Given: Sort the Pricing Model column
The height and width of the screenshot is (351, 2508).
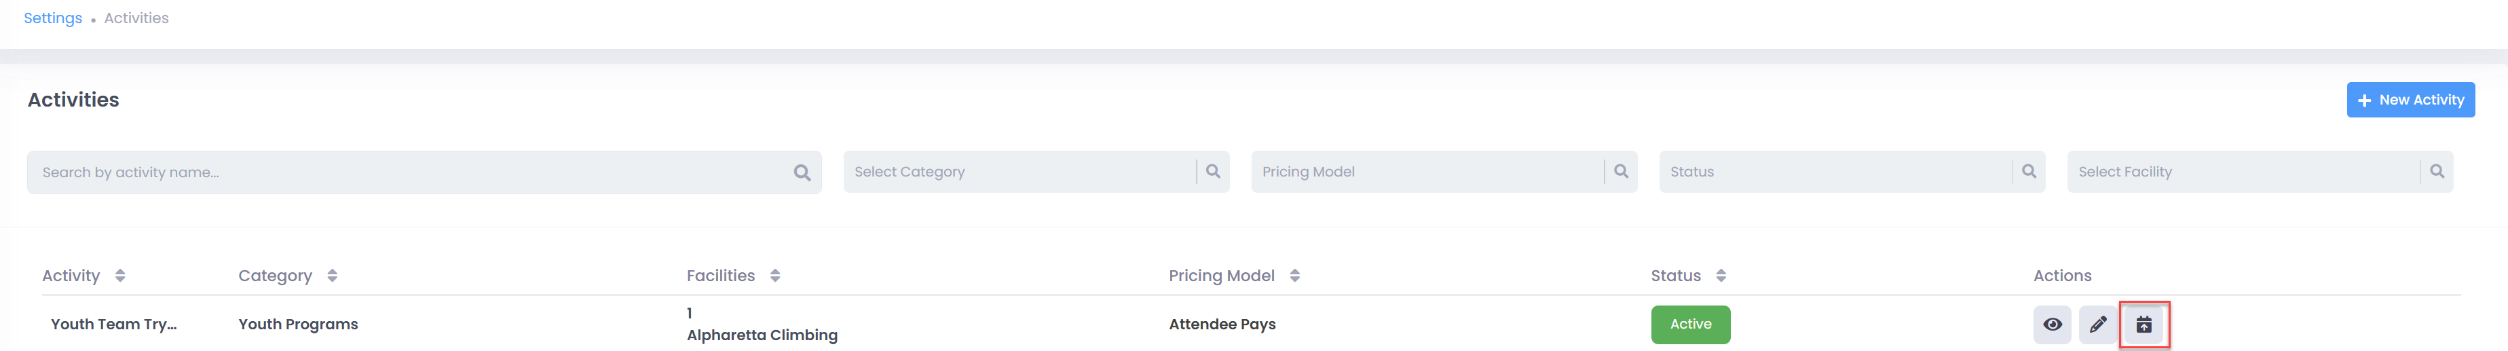Looking at the screenshot, I should click(x=1295, y=276).
